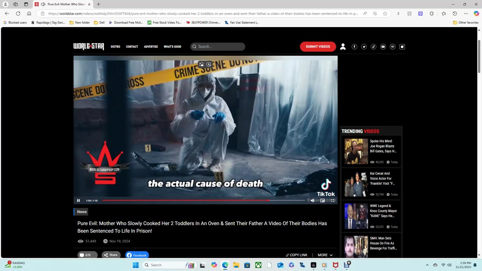
Task: Mute the video via speaker icon
Action: pyautogui.click(x=313, y=201)
